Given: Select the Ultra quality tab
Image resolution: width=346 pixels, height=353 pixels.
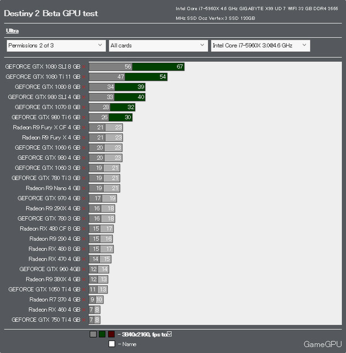Looking at the screenshot, I should pos(12,31).
